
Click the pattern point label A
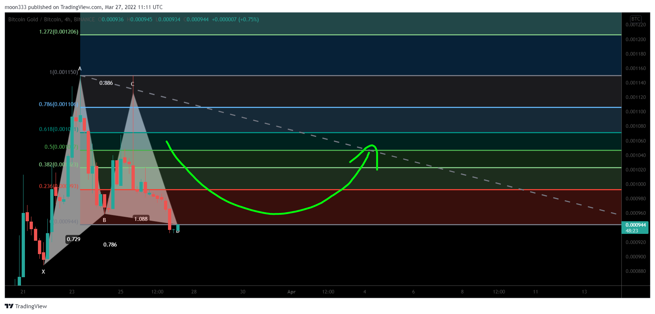click(x=80, y=69)
